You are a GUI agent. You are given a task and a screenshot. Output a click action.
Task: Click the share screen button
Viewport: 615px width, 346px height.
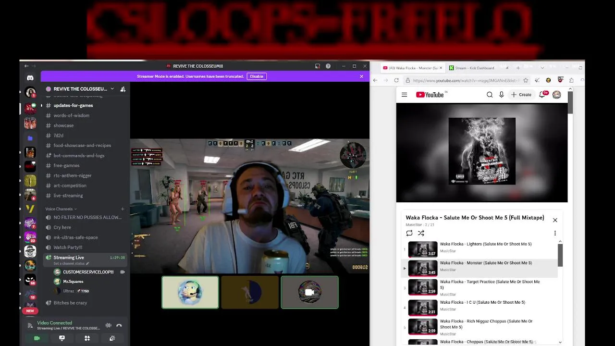(x=62, y=338)
